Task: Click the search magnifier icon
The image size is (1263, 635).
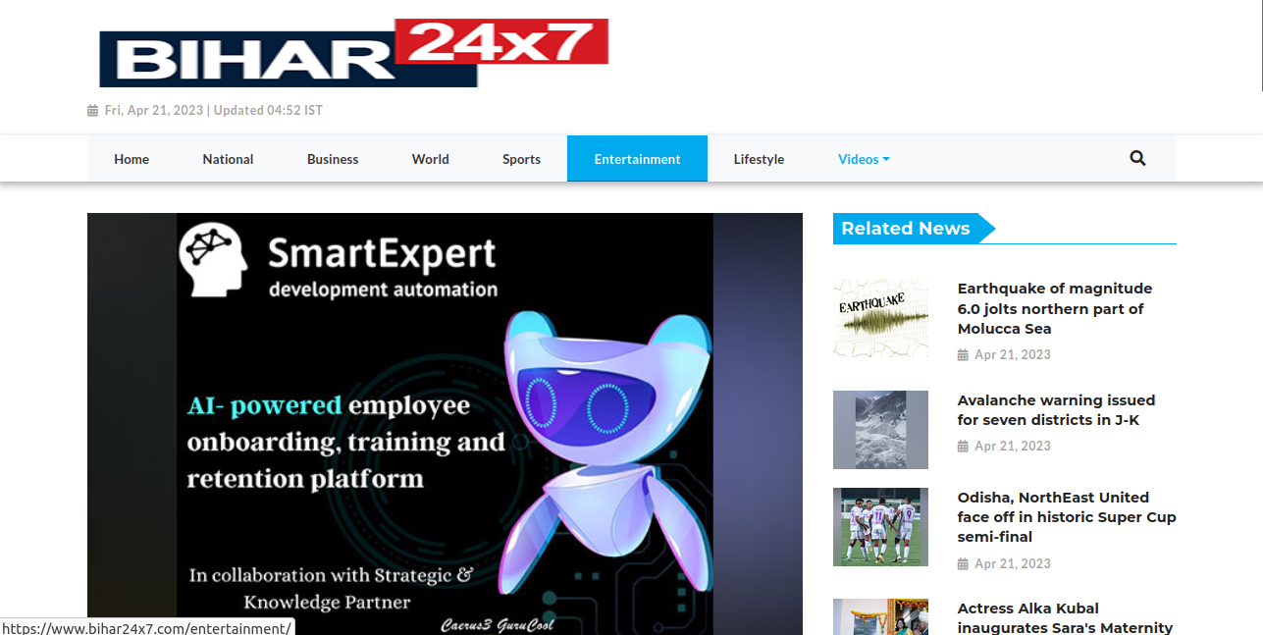Action: click(x=1137, y=158)
